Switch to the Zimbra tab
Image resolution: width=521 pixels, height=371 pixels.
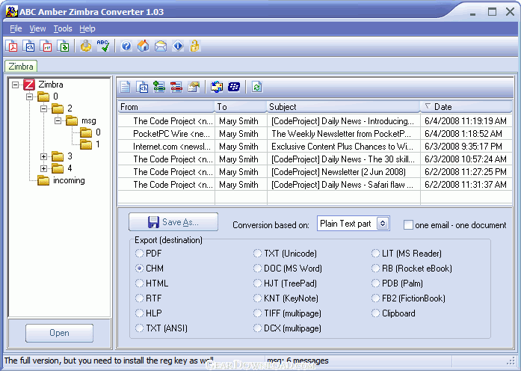[x=21, y=66]
